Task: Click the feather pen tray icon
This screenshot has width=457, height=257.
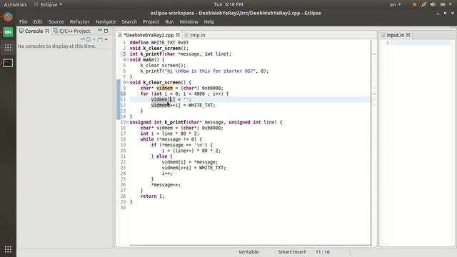Action: [423, 4]
